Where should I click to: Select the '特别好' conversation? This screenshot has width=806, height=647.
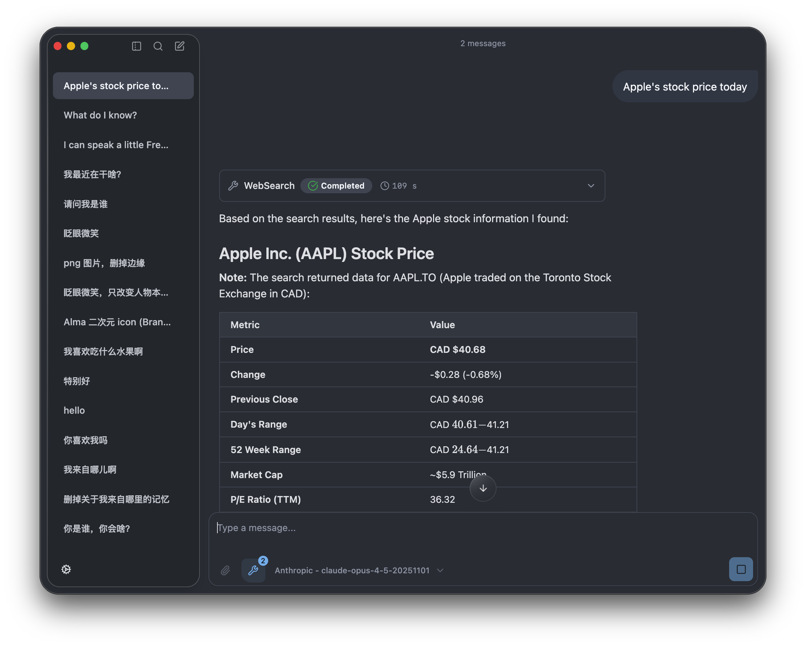click(x=77, y=381)
